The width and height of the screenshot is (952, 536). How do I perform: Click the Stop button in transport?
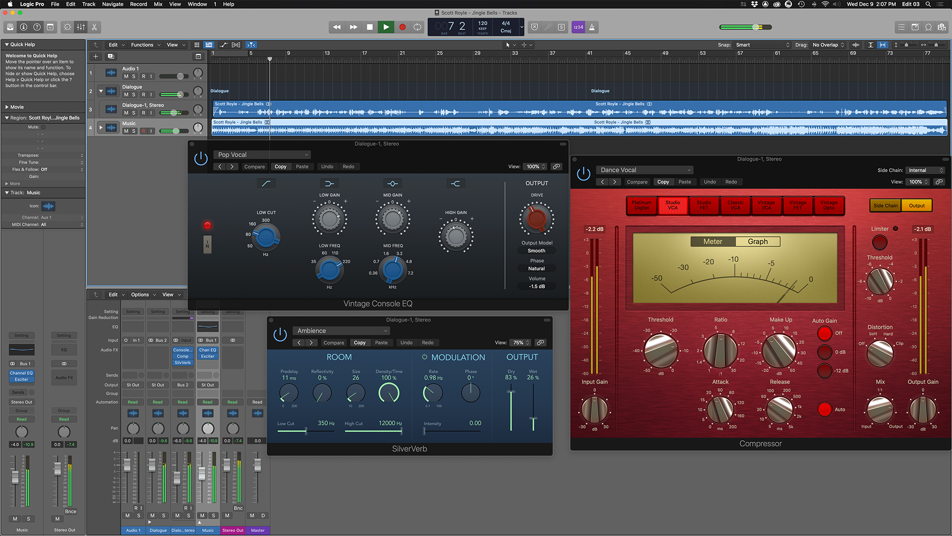click(369, 27)
